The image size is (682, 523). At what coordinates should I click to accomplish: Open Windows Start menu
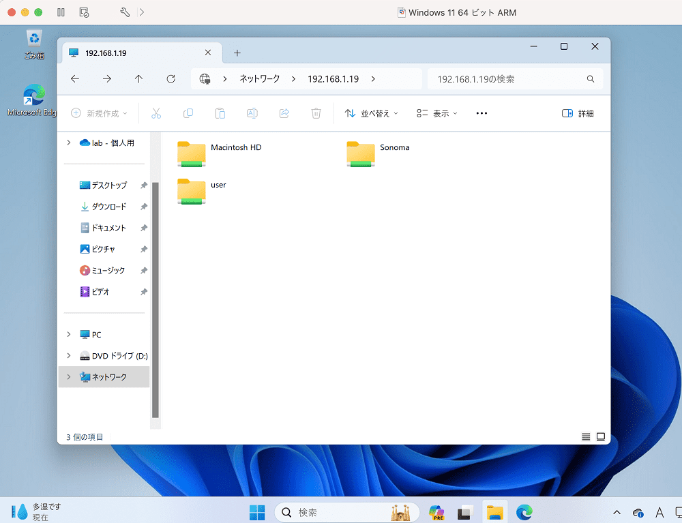[x=257, y=512]
